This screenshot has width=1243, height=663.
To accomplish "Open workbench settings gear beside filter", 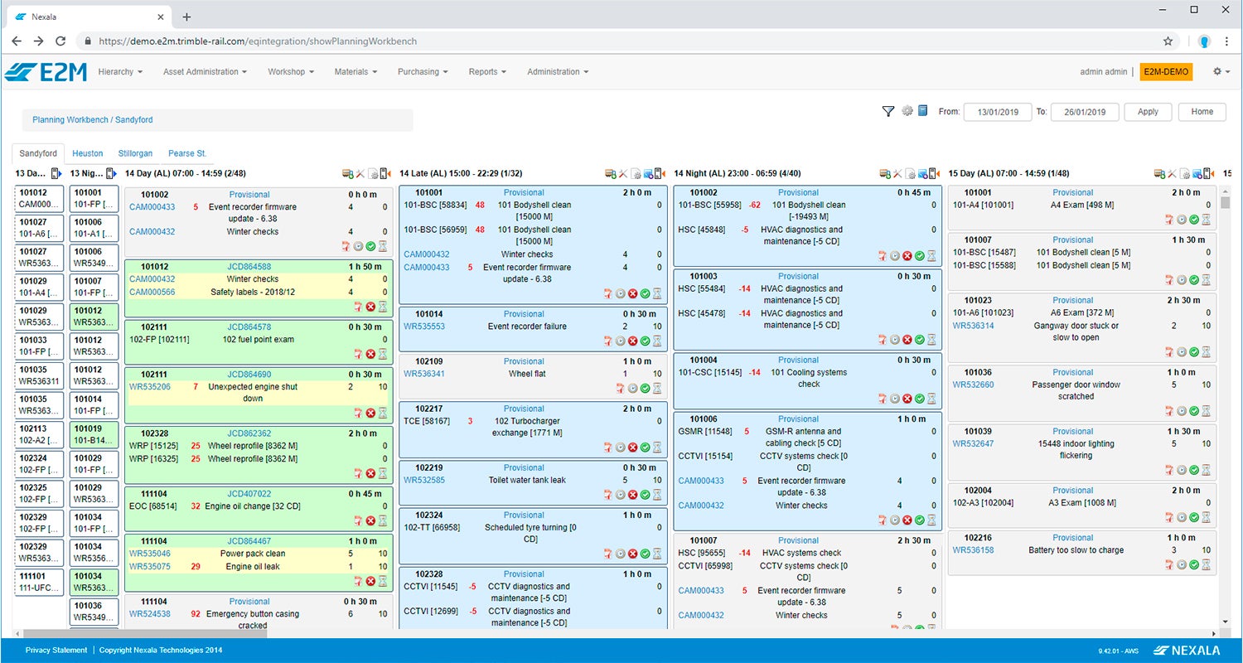I will click(x=907, y=111).
